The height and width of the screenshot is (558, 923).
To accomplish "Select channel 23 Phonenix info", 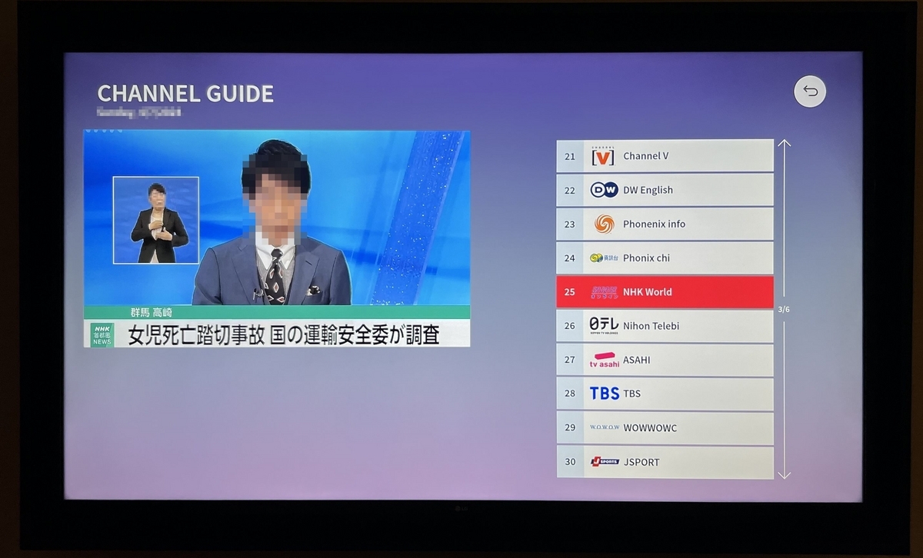I will pyautogui.click(x=665, y=224).
